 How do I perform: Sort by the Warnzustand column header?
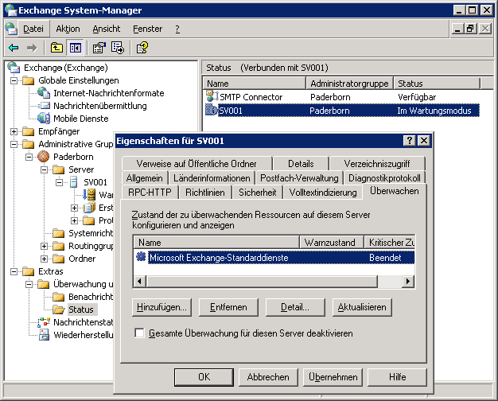(332, 243)
